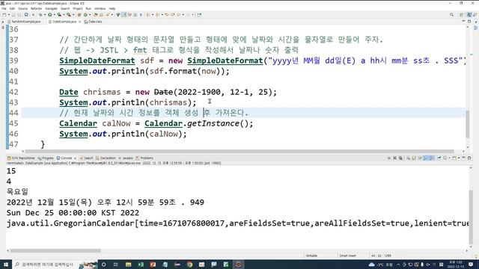Toggle Word Wrap in Console toolbar
The width and height of the screenshot is (479, 269).
420,158
